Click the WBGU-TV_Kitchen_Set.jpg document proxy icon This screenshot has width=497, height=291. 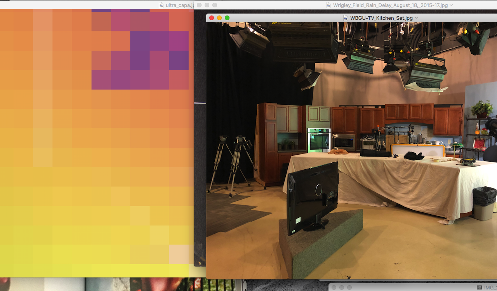(x=346, y=18)
